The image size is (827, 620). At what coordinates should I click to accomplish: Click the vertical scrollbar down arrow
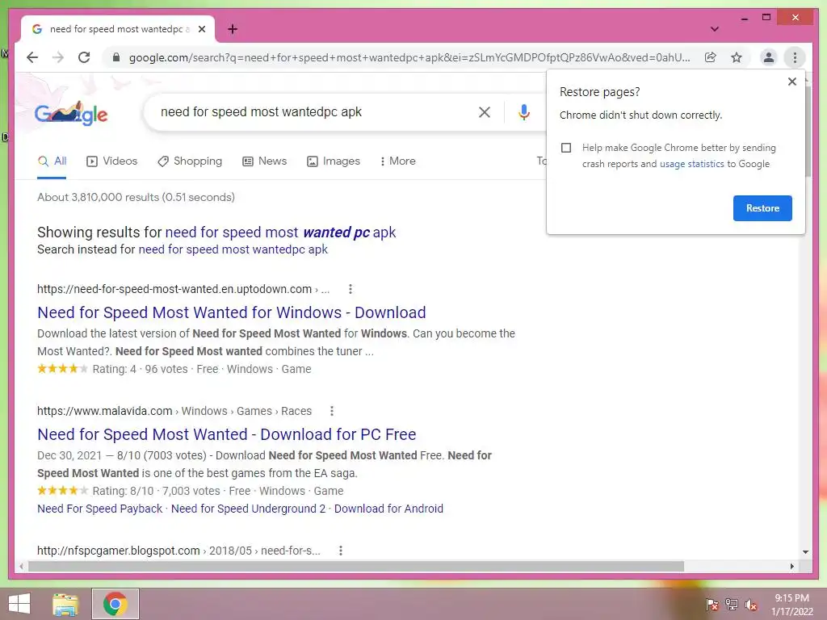pyautogui.click(x=805, y=552)
